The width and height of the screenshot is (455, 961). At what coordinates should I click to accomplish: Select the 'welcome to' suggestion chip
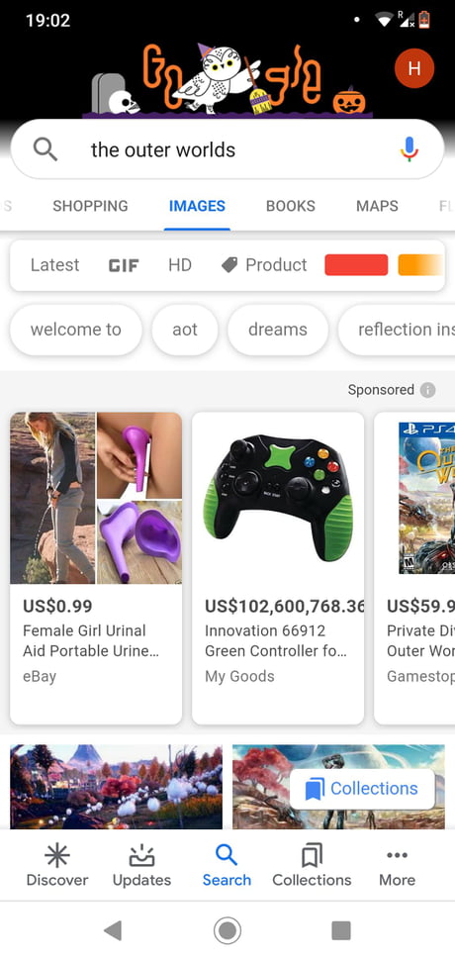click(x=76, y=330)
